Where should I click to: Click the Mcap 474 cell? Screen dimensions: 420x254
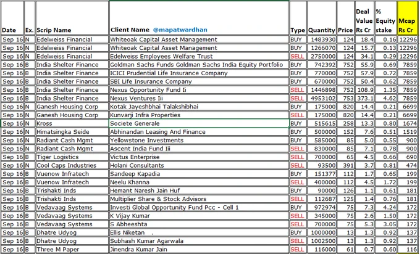point(408,165)
